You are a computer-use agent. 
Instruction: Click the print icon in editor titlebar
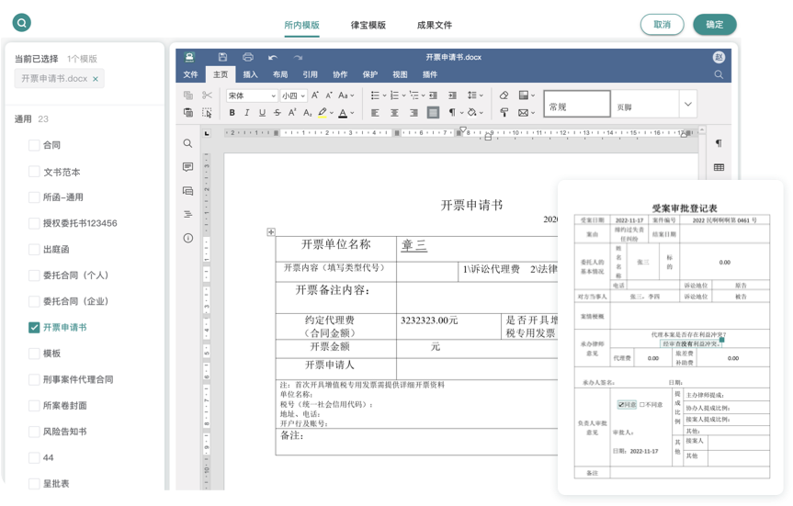coord(248,57)
